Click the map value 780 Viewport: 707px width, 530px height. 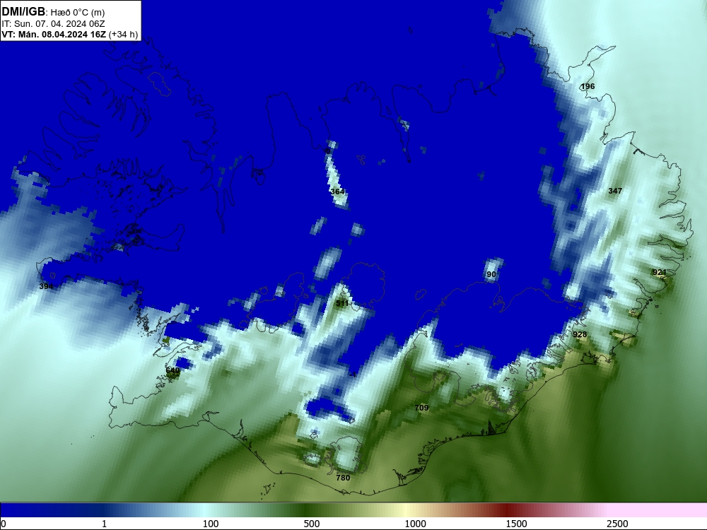pos(343,478)
